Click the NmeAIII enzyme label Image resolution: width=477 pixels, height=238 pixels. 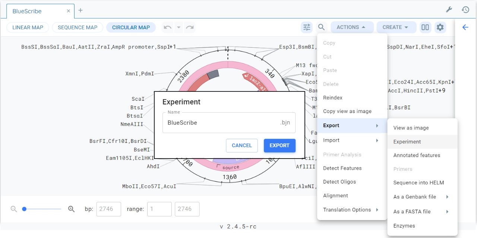point(132,124)
